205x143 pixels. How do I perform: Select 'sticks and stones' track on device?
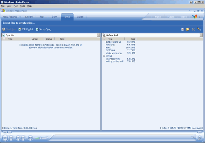(114, 53)
